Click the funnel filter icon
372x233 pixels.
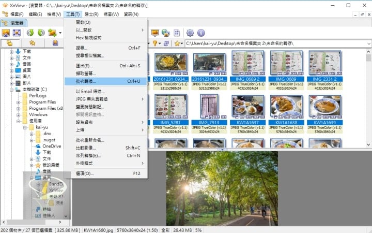(x=155, y=43)
